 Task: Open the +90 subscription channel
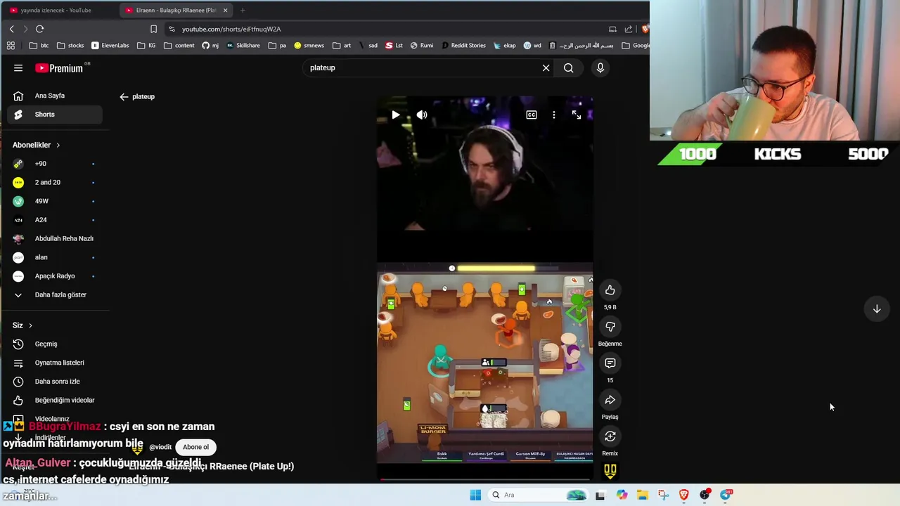click(x=55, y=164)
